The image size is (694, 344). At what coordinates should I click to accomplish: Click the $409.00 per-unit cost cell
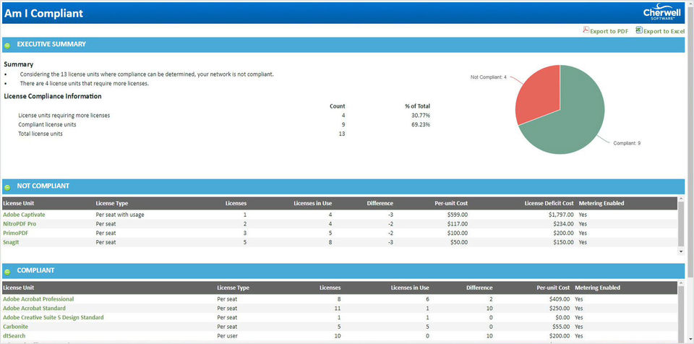[560, 299]
